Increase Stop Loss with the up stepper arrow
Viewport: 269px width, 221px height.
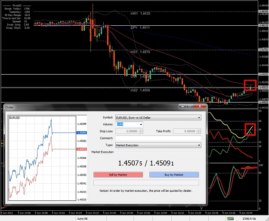[x=141, y=130]
